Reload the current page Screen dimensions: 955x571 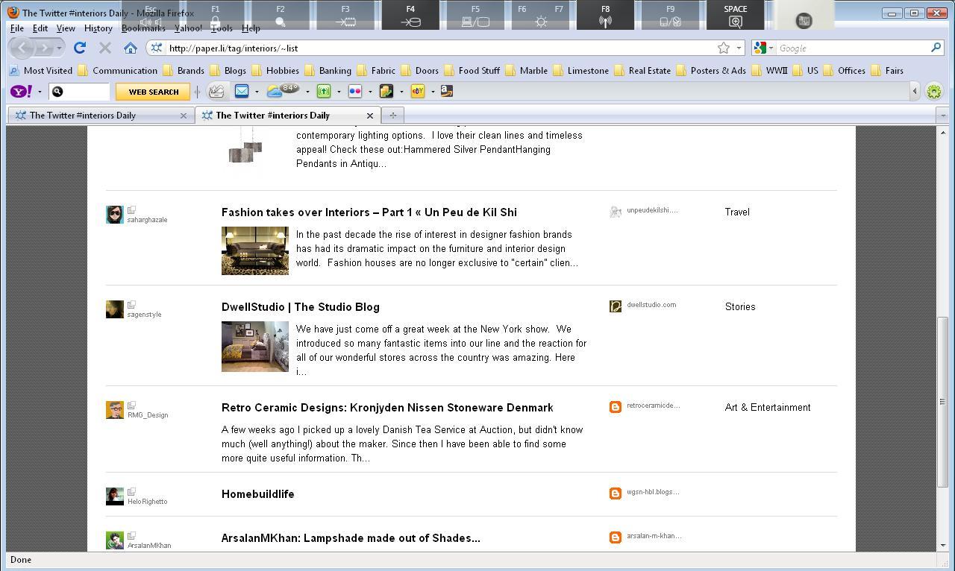80,48
